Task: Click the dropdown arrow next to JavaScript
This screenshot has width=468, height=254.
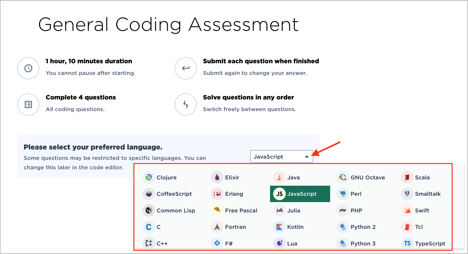Action: [307, 157]
